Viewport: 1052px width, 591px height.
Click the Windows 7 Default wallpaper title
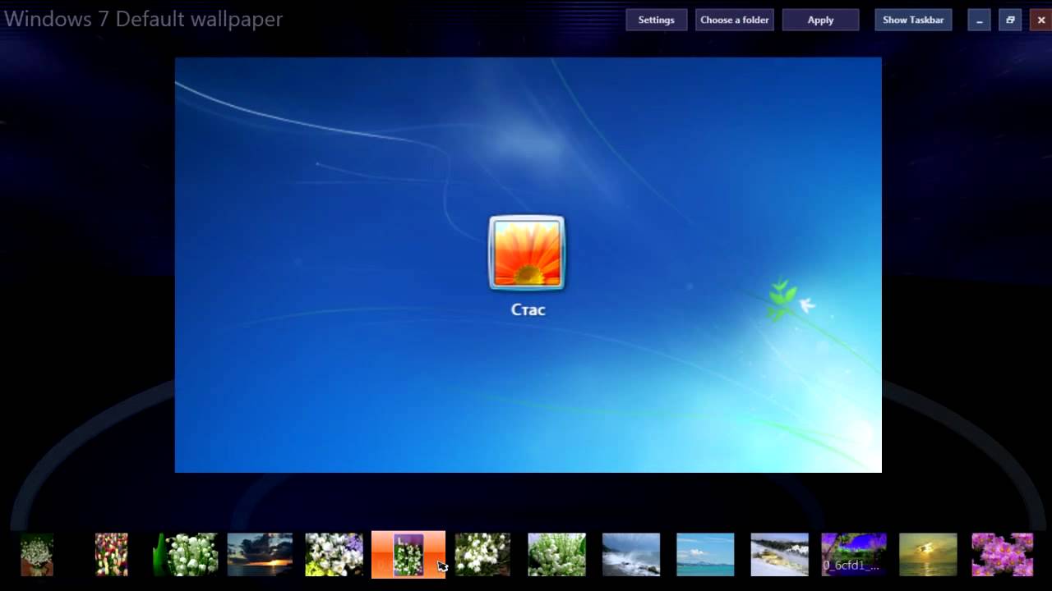click(x=143, y=19)
